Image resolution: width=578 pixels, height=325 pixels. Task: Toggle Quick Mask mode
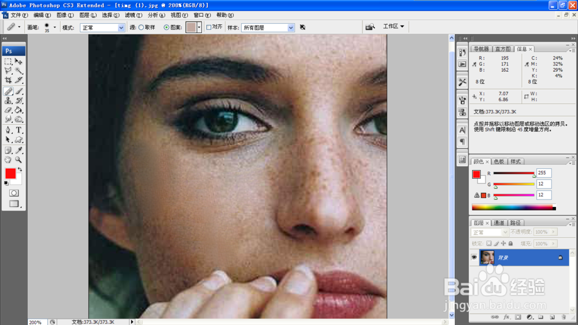tap(14, 193)
